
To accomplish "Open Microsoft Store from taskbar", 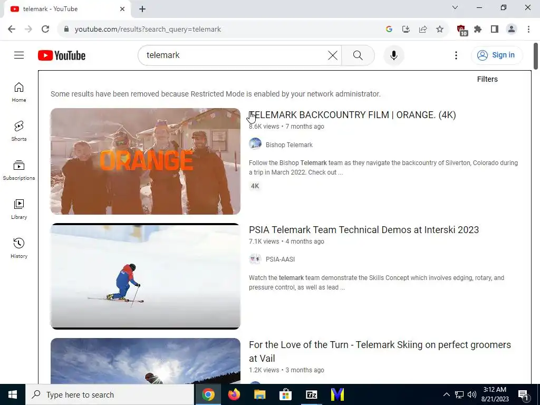I will coord(285,394).
